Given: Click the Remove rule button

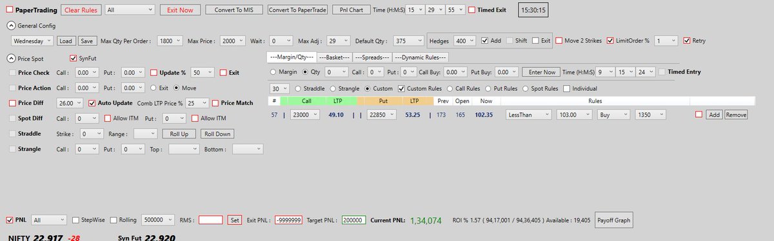Looking at the screenshot, I should tap(735, 115).
